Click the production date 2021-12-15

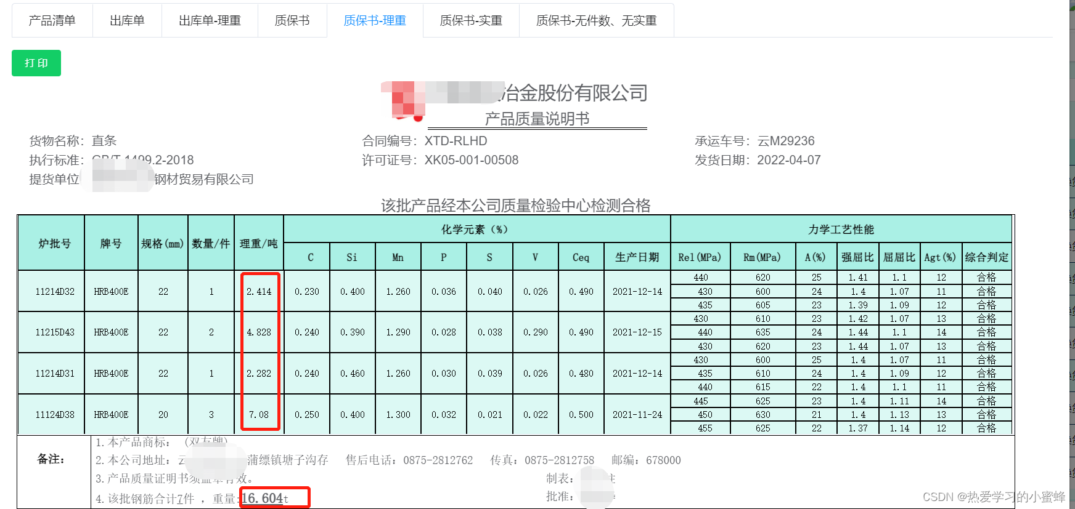coord(637,332)
